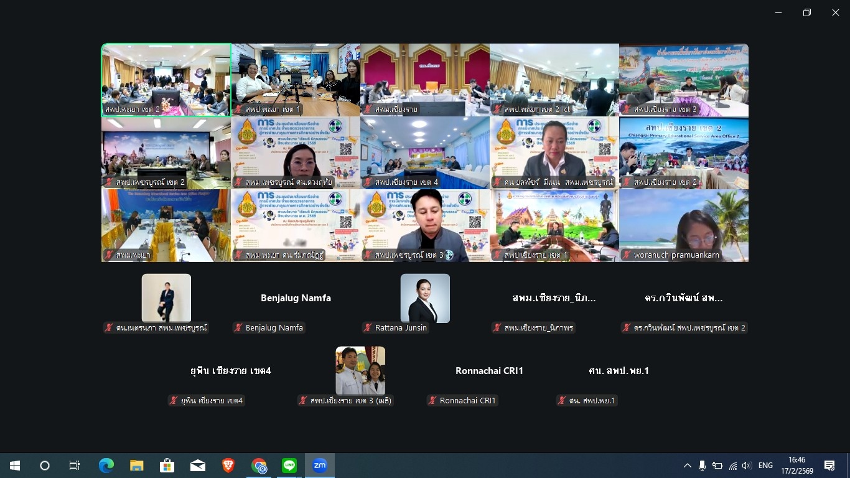The image size is (850, 478).
Task: Open the Windows Start menu
Action: click(x=15, y=466)
